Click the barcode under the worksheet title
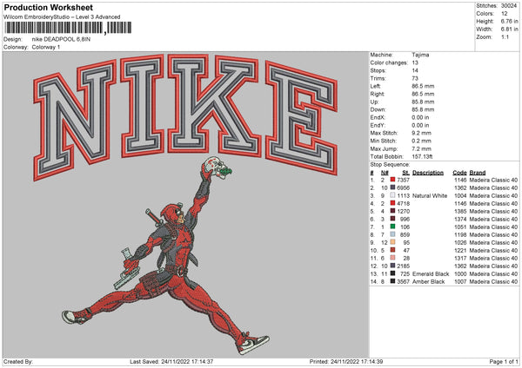The image size is (522, 368). click(x=68, y=28)
